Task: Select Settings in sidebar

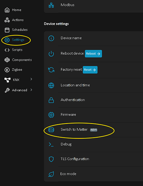Action: [18, 40]
